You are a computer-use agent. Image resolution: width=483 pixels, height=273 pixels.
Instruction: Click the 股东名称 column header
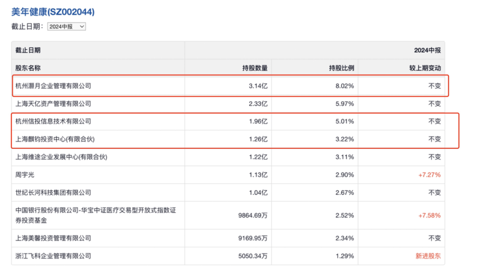[x=28, y=68]
